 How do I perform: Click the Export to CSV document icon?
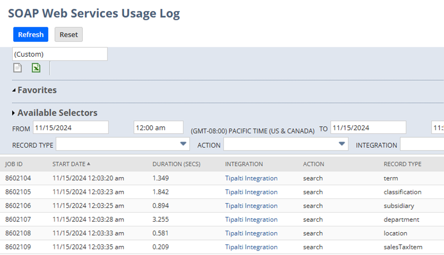[x=17, y=68]
